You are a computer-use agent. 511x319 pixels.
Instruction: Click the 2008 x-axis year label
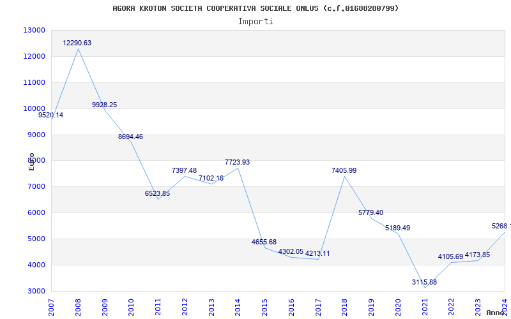(77, 308)
